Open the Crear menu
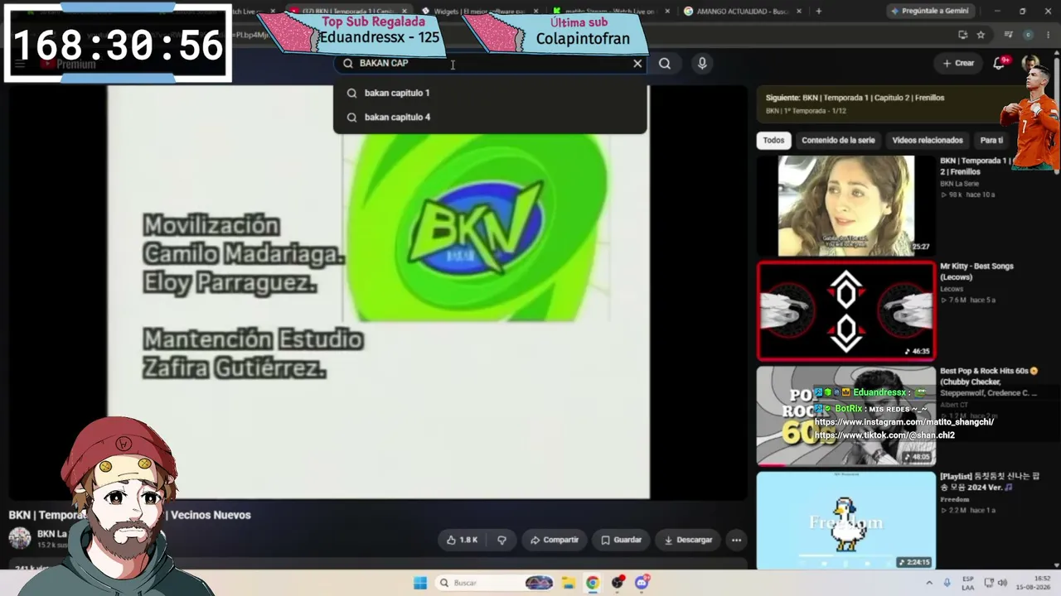1061x596 pixels. [958, 63]
